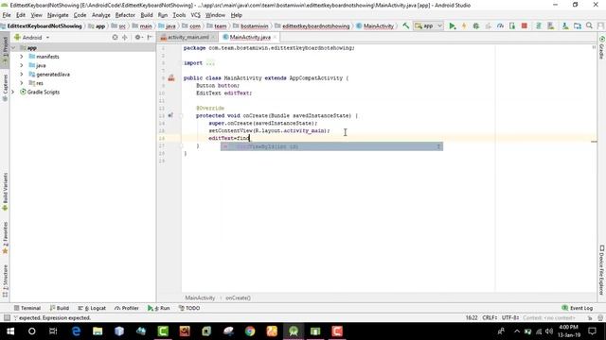This screenshot has height=340, width=606.
Task: Click Apply Changes lightning icon
Action: 464,25
